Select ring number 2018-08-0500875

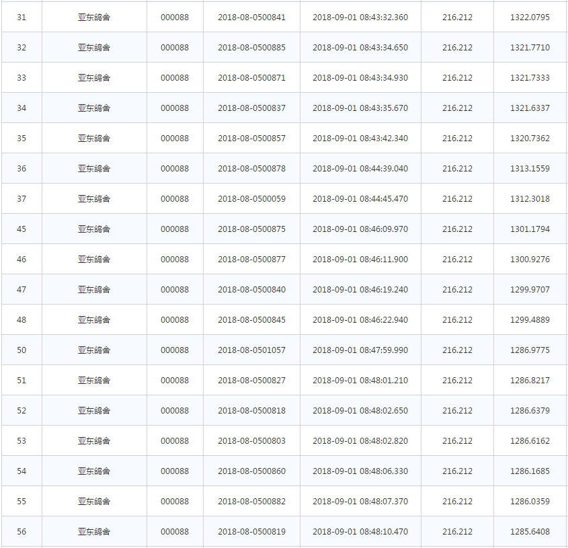click(251, 229)
